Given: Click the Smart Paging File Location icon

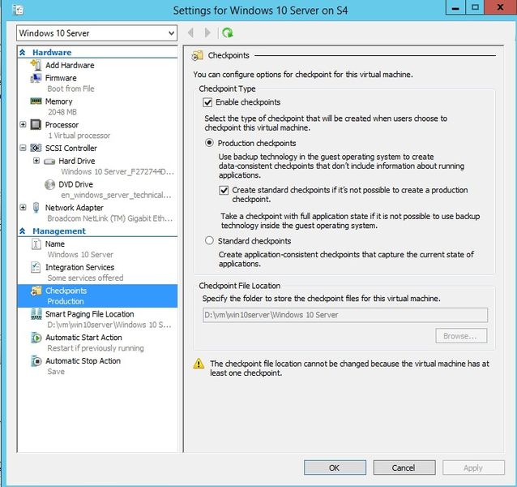Looking at the screenshot, I should [36, 314].
